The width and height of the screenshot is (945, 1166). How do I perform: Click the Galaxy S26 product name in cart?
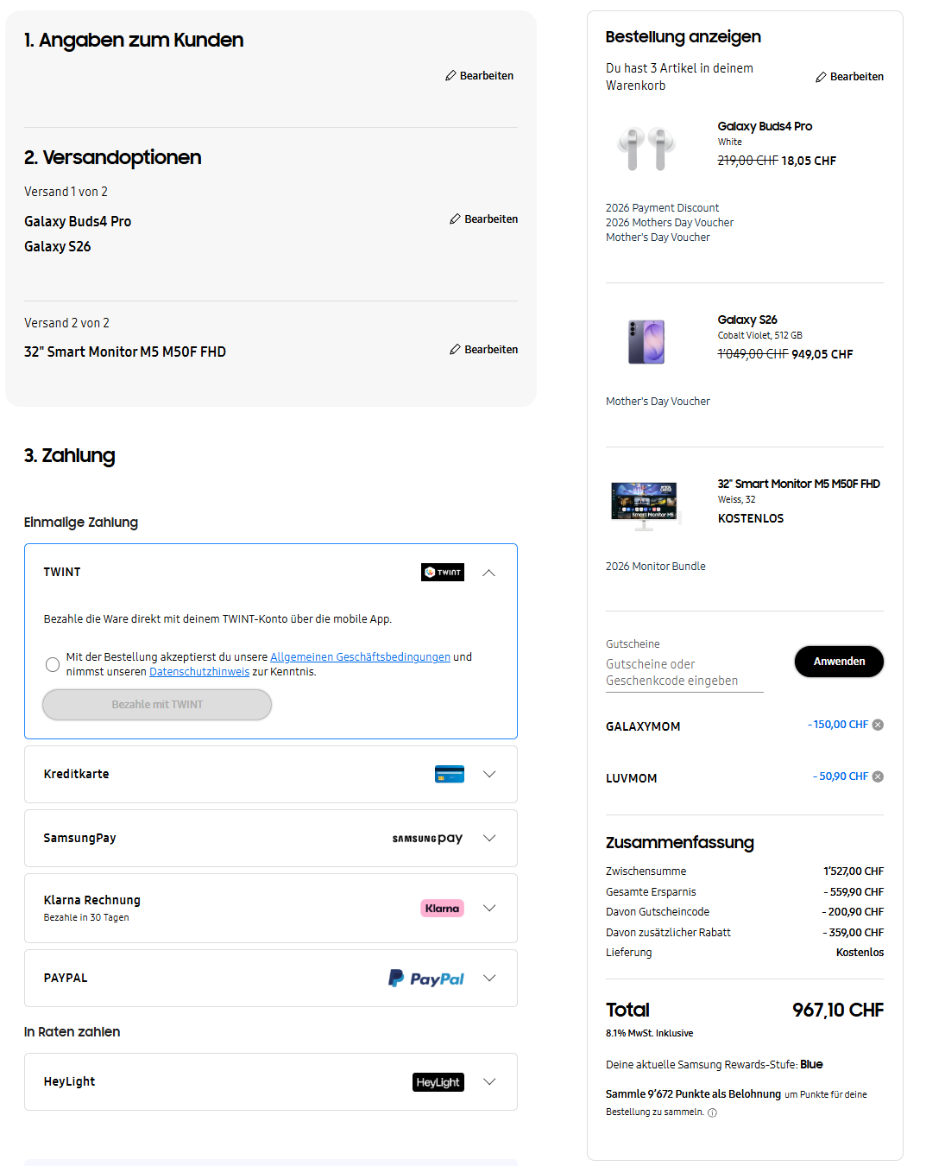[x=747, y=320]
